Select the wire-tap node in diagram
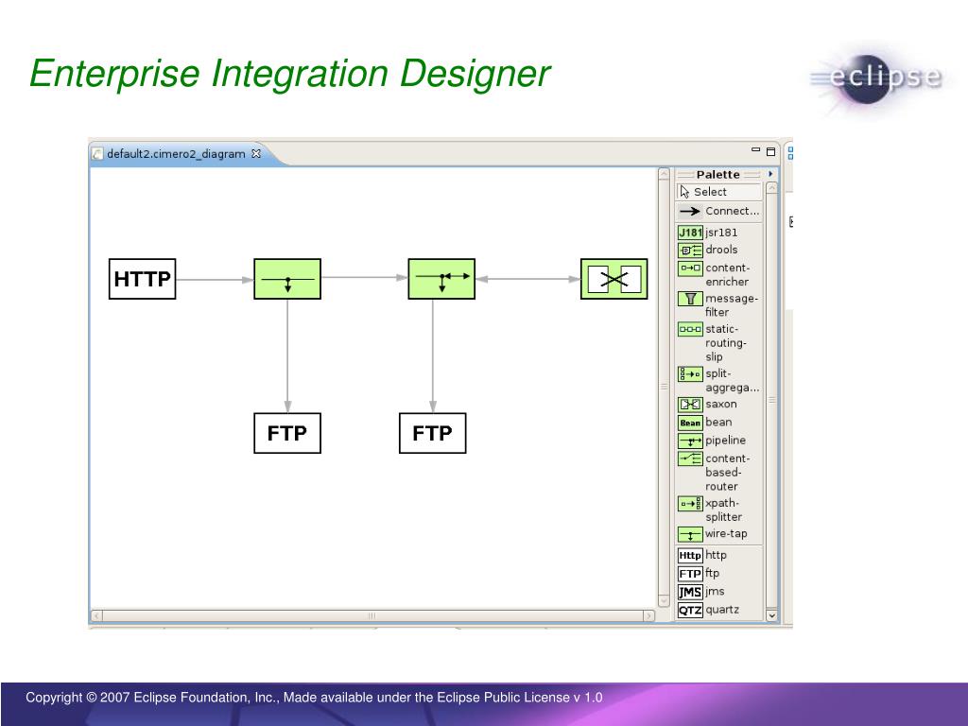968x726 pixels. 287,279
